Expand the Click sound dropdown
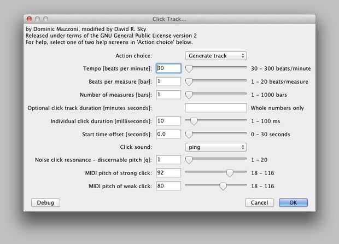Image resolution: width=339 pixels, height=244 pixels. (216, 147)
